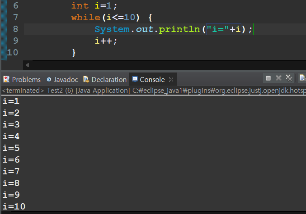The image size is (306, 214).
Task: Click console output line 'i=5'
Action: pos(11,148)
